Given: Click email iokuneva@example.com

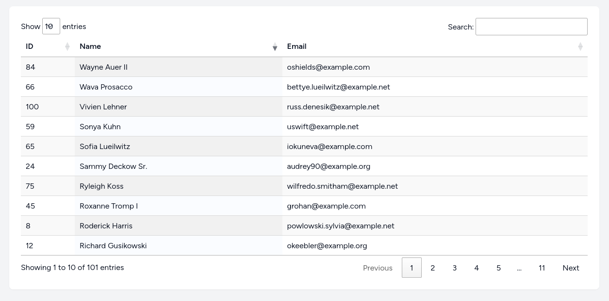Looking at the screenshot, I should click(329, 146).
